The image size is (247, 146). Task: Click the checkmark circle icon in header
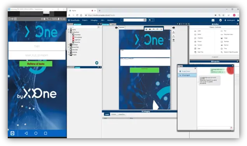tap(221, 20)
